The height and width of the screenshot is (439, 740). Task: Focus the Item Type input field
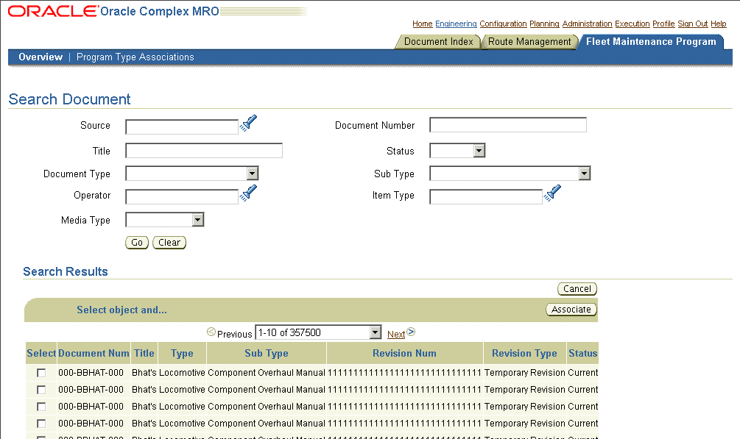[486, 196]
